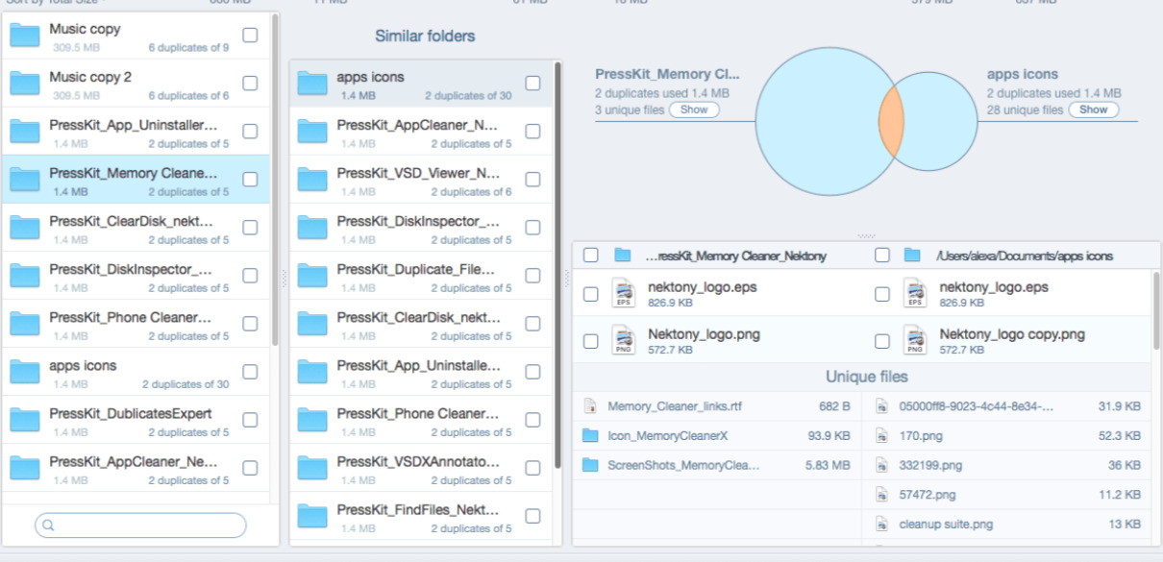Viewport: 1163px width, 562px height.
Task: Check the Nektony_logo copy.png checkbox
Action: [x=881, y=341]
